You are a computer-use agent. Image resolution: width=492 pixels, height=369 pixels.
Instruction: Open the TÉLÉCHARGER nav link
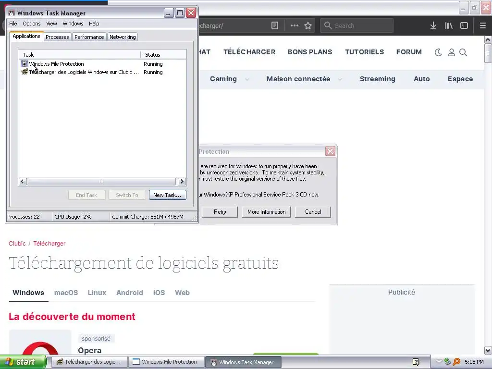(249, 52)
